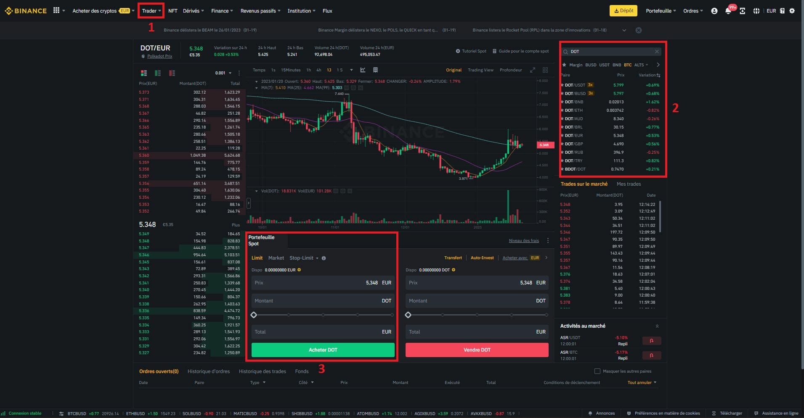Click sell amount percentage slider handle
This screenshot has height=418, width=804.
408,315
